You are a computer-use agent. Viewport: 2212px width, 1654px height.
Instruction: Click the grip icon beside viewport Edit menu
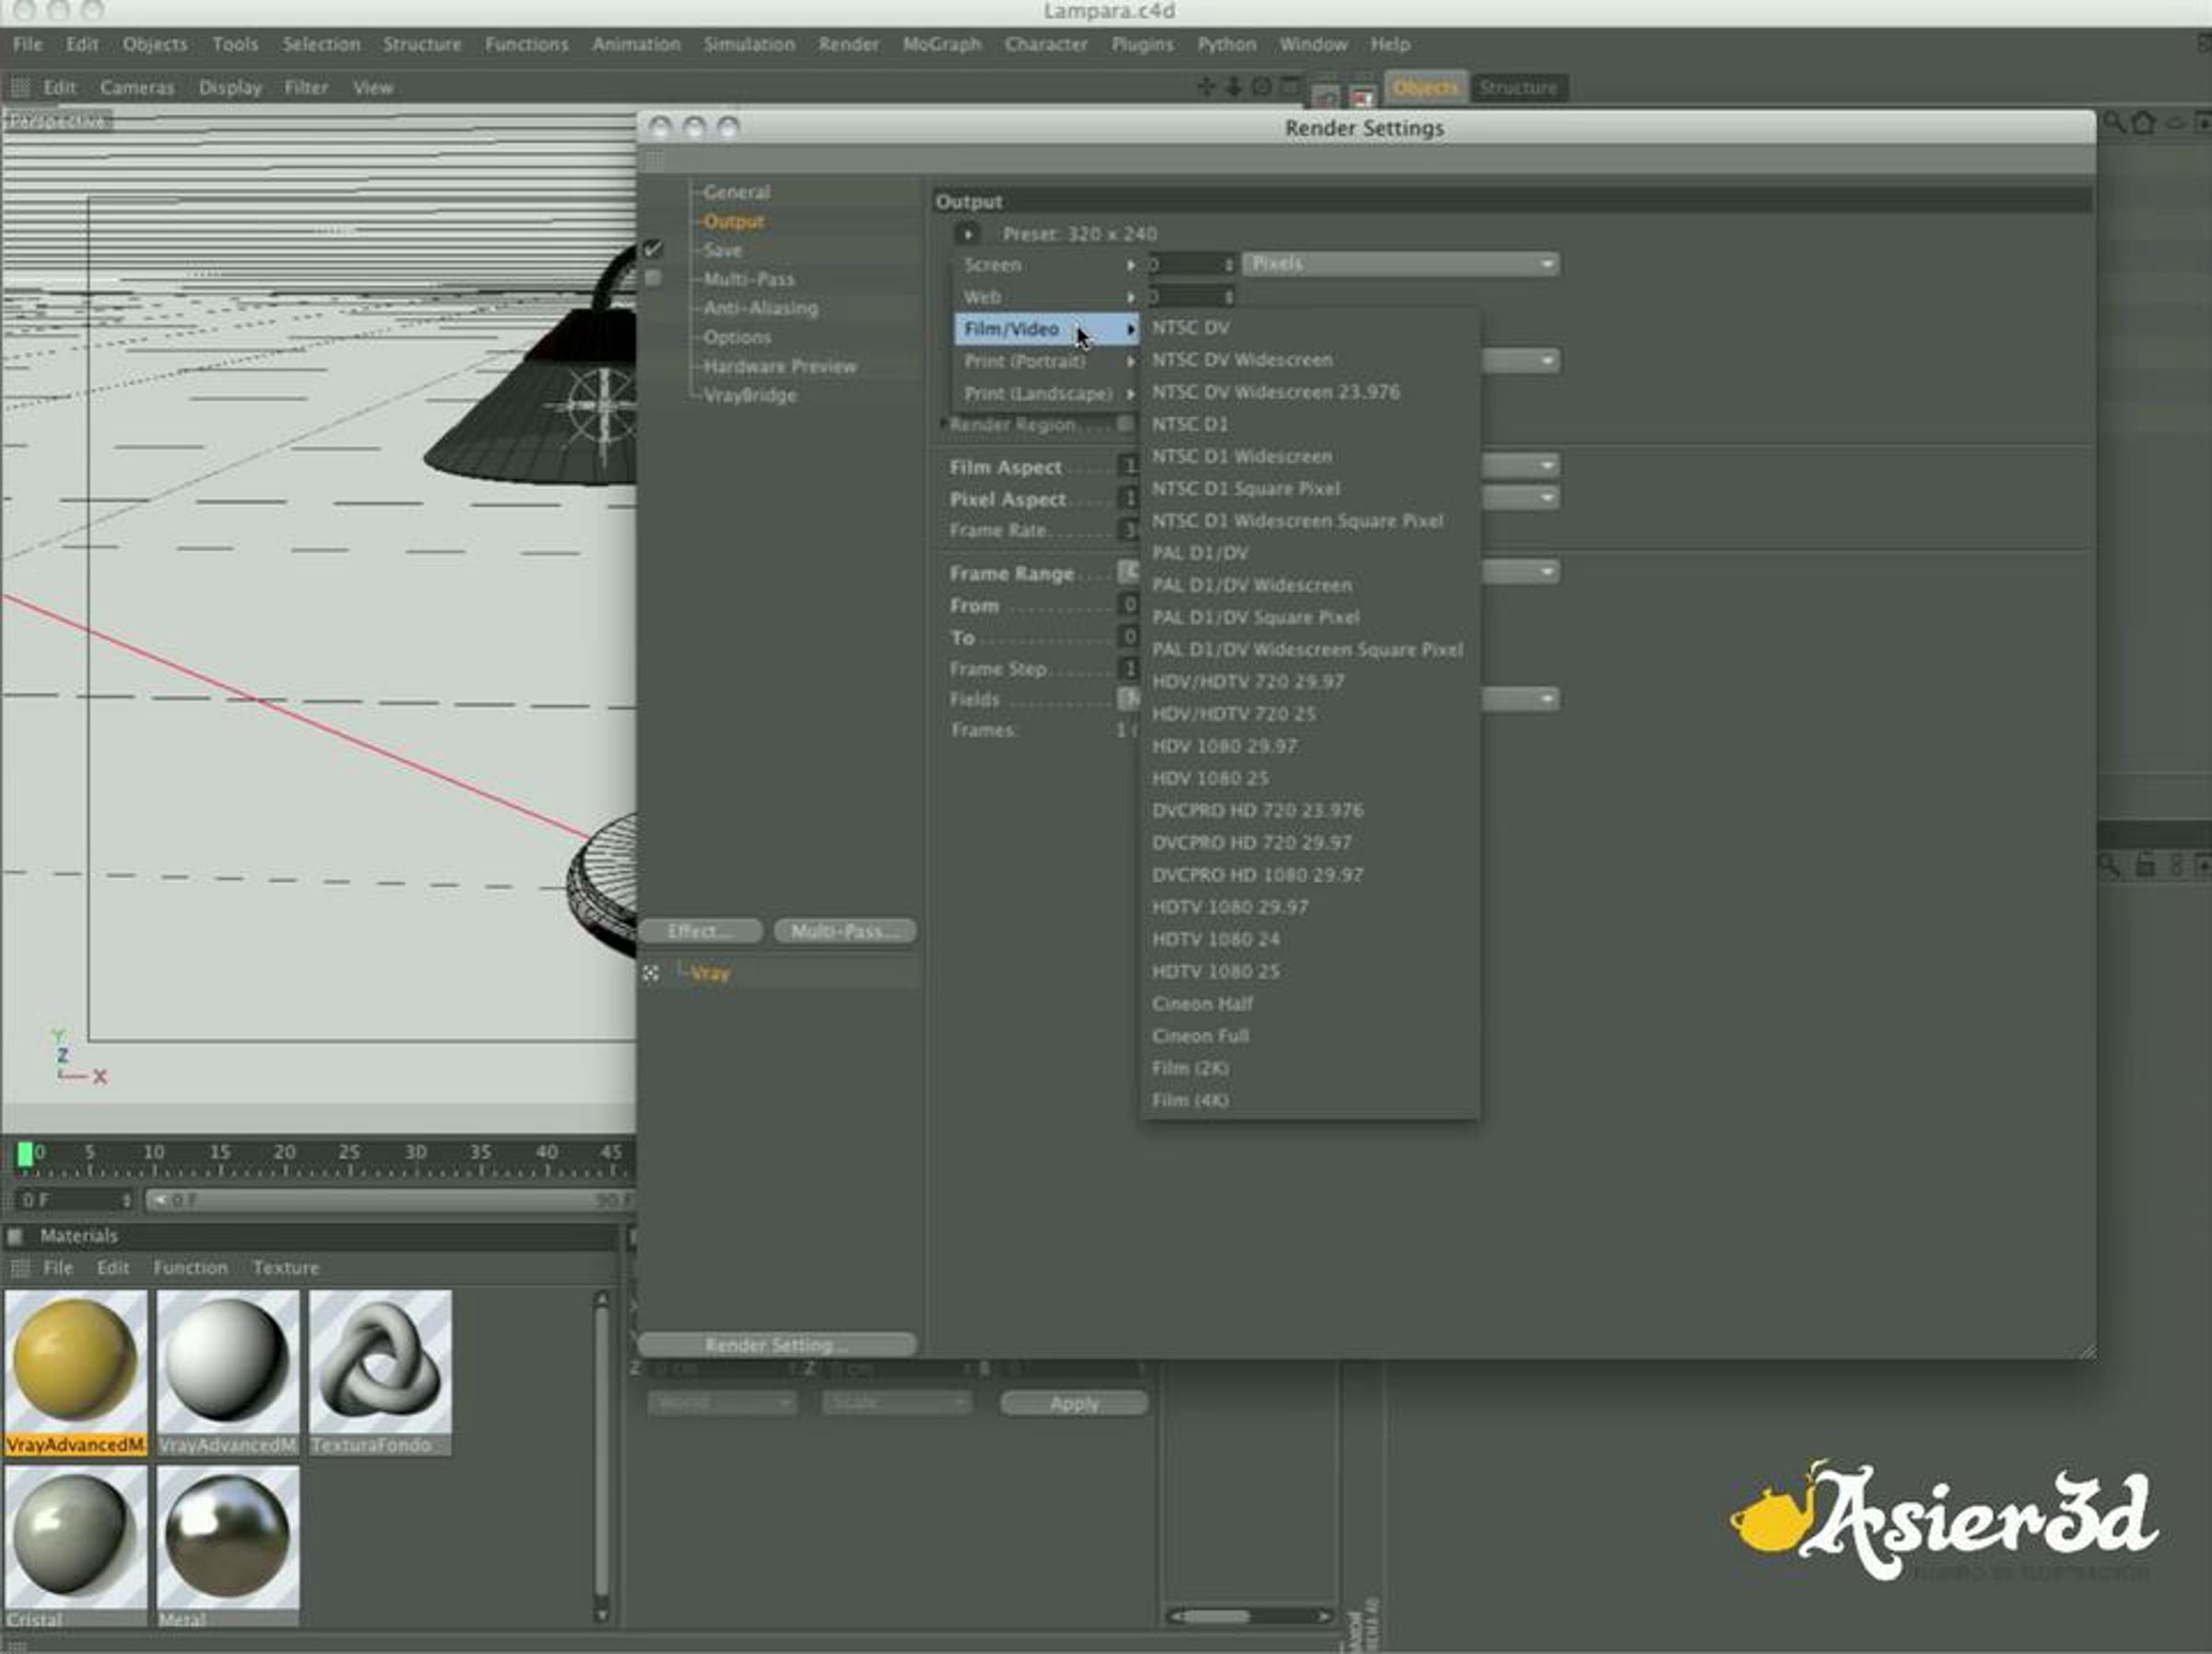[x=19, y=88]
